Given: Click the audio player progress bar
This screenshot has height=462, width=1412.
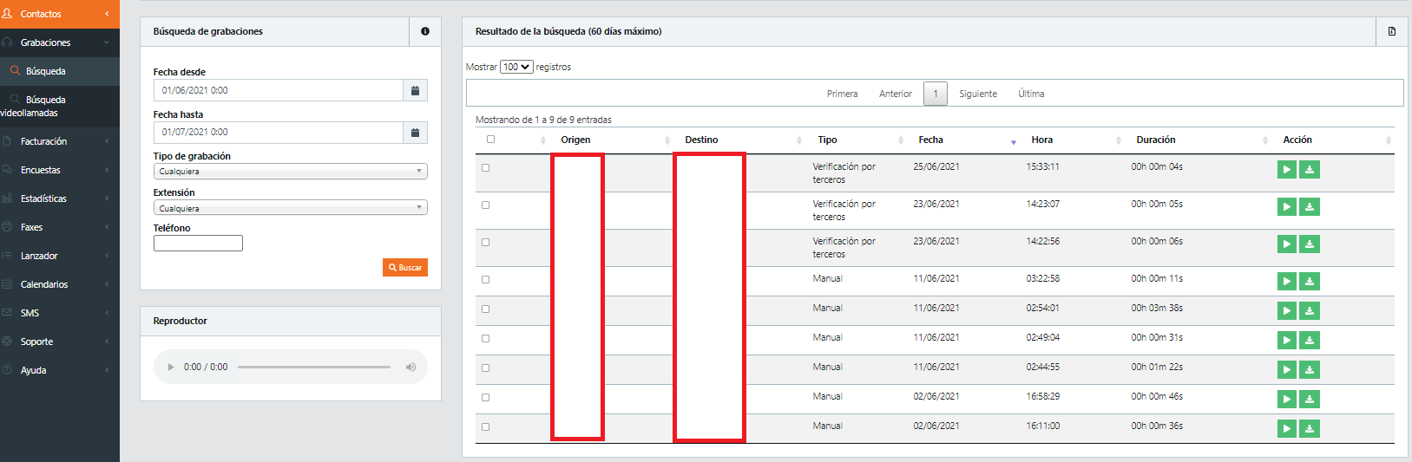Looking at the screenshot, I should pos(313,368).
